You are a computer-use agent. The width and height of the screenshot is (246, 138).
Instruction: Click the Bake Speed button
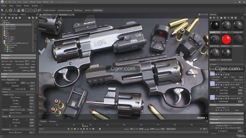171,129
